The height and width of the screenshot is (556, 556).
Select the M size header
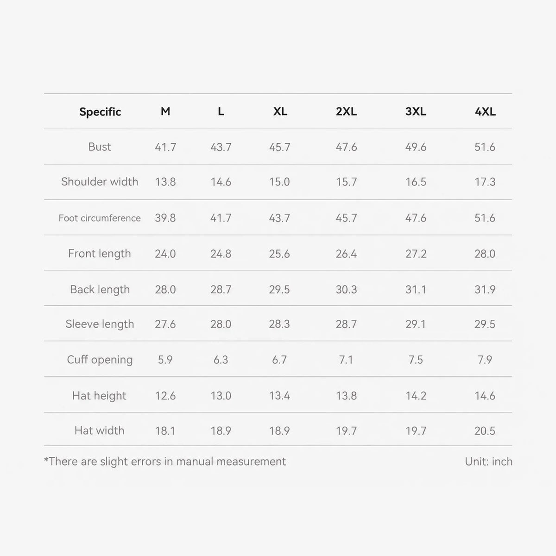tap(165, 112)
